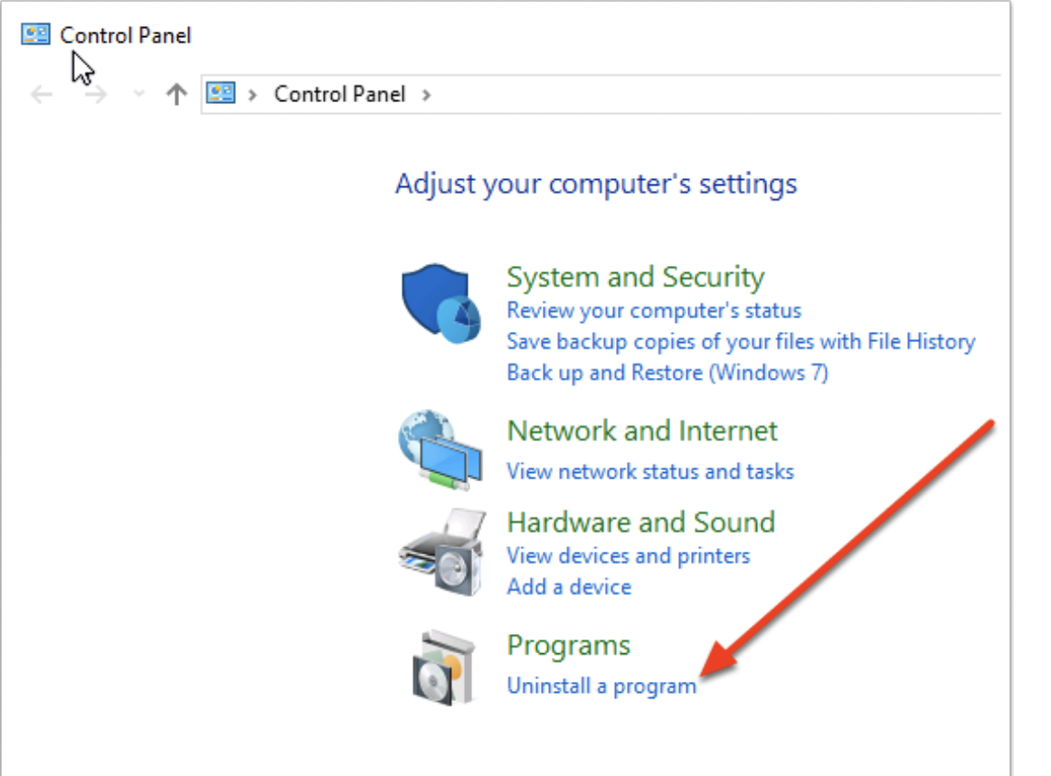This screenshot has height=776, width=1051.
Task: Open Save backup copies with File History
Action: tap(740, 342)
